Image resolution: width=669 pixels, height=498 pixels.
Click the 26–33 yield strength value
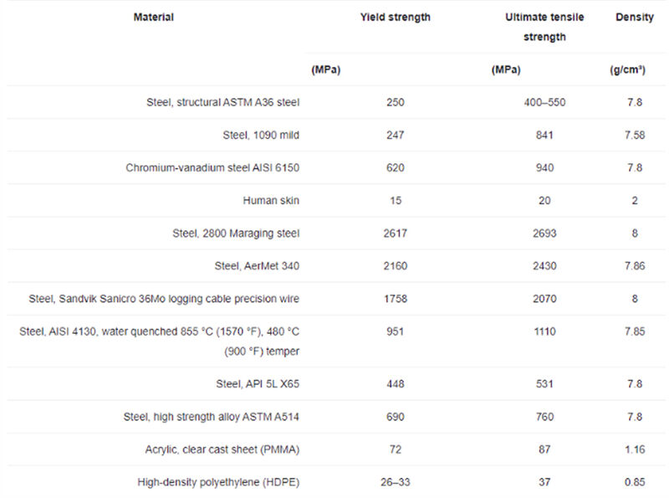coord(395,482)
